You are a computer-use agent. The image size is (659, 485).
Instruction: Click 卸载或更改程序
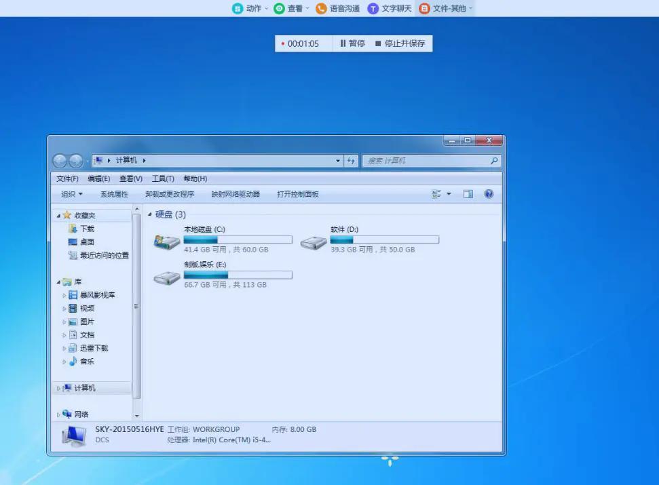pyautogui.click(x=170, y=194)
